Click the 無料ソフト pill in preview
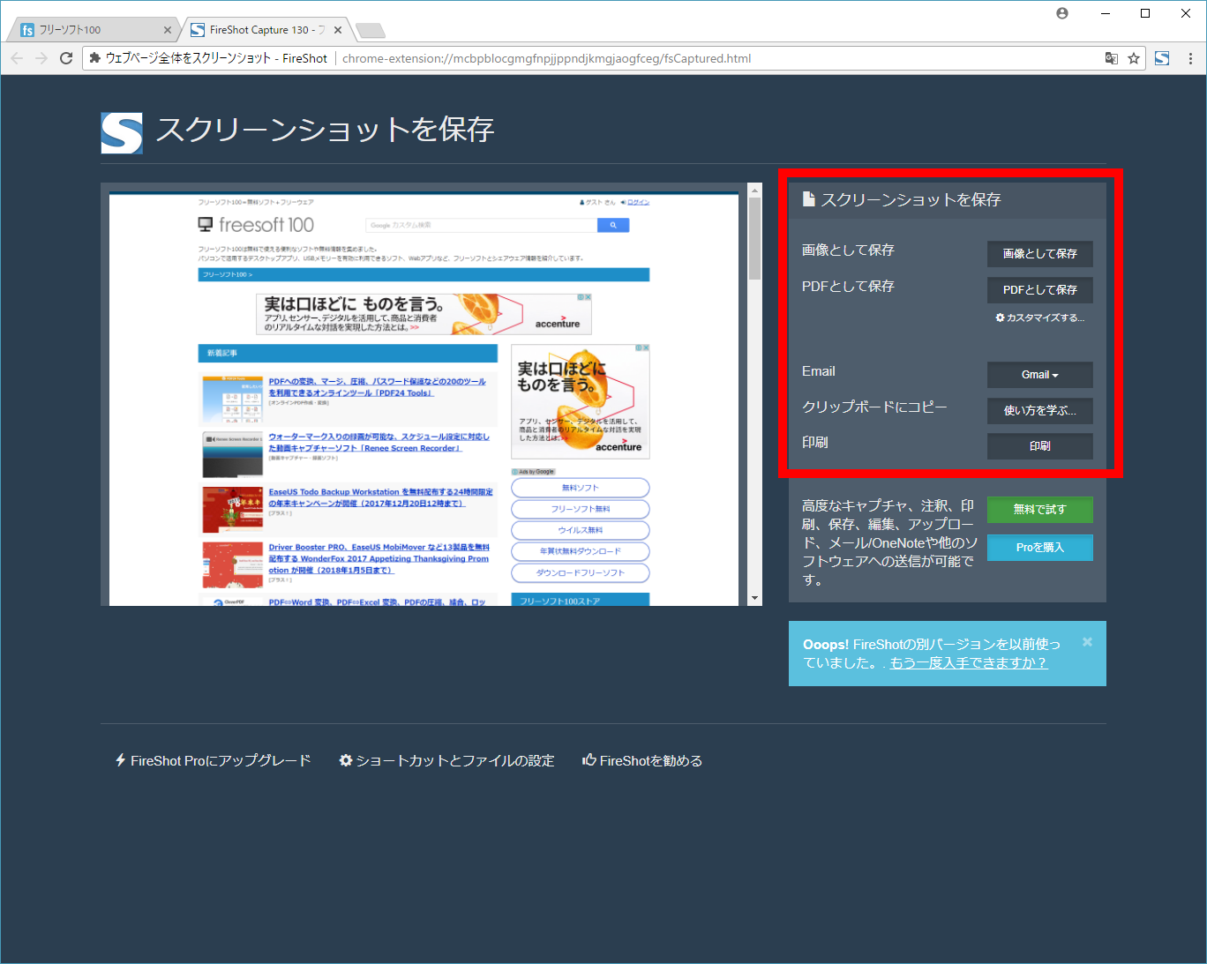The width and height of the screenshot is (1207, 964). point(581,488)
